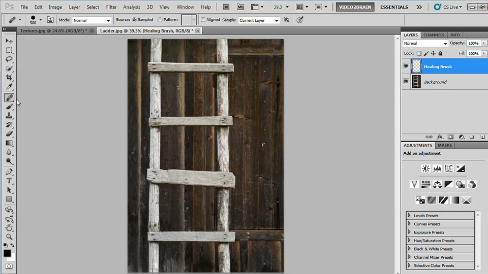Select the Path Selection tool
Image resolution: width=488 pixels, height=274 pixels.
[9, 190]
